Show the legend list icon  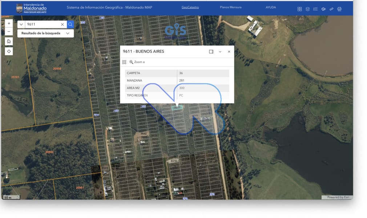315,9
